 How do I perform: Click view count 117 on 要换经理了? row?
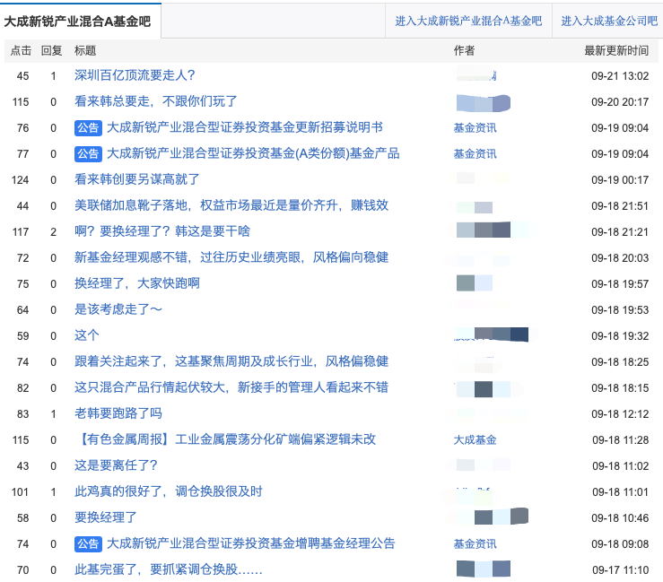click(x=21, y=232)
